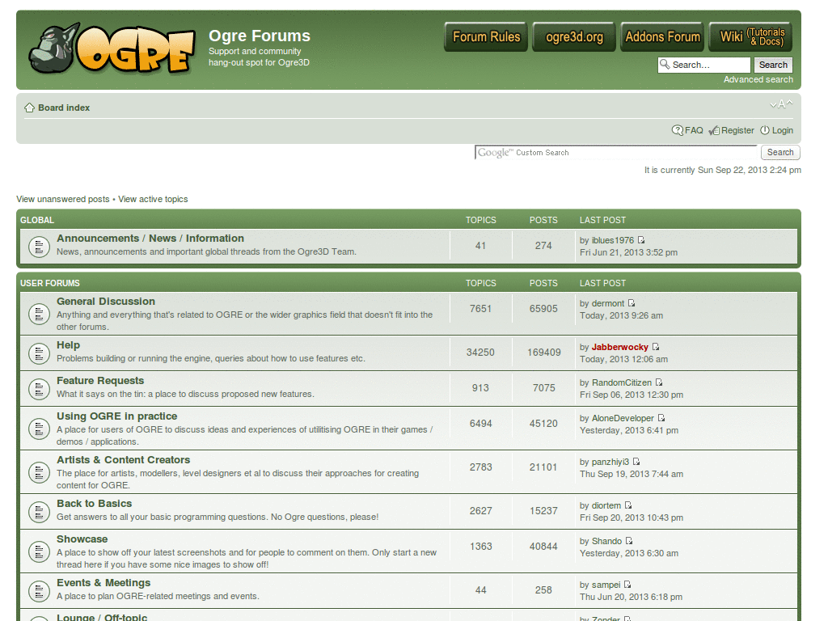The height and width of the screenshot is (621, 828).
Task: Click the General Discussion forum status icon
Action: click(39, 315)
